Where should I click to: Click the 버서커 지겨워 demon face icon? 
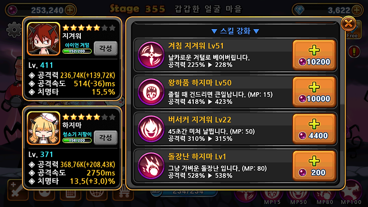coord(151,129)
